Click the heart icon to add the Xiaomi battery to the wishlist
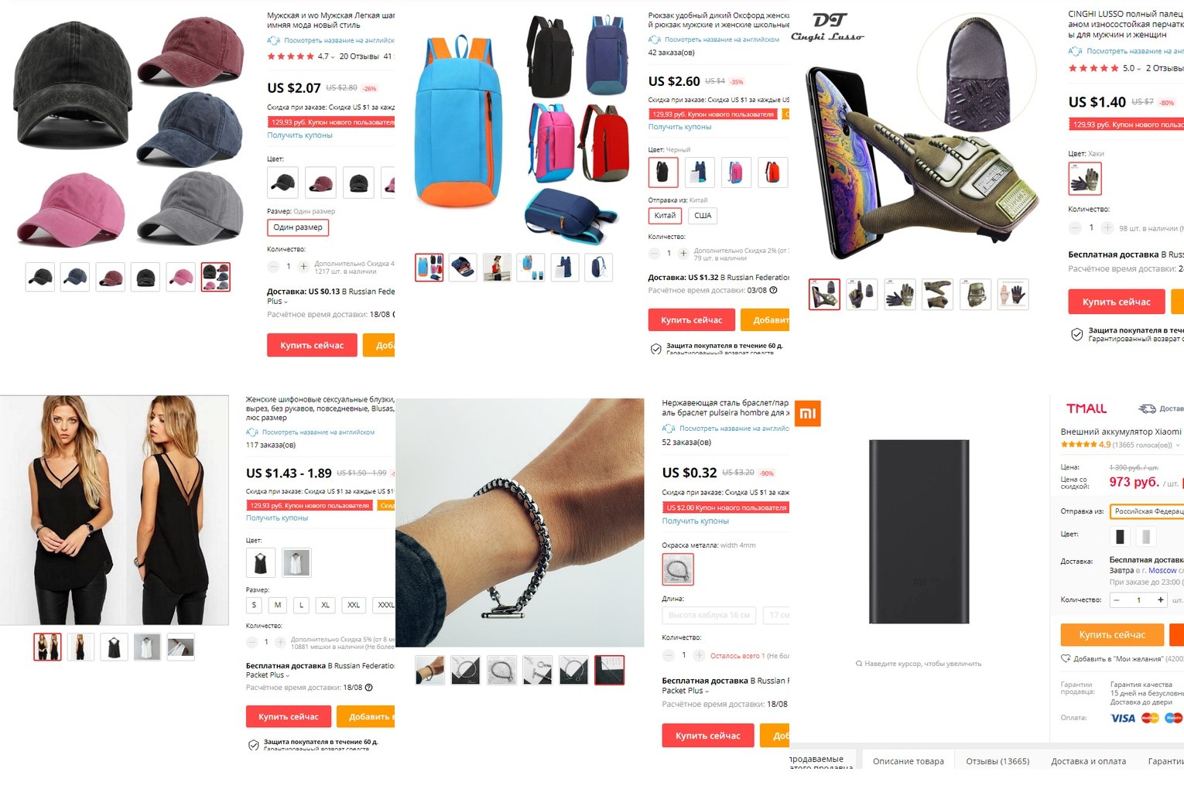This screenshot has height=789, width=1184. coord(1066,658)
